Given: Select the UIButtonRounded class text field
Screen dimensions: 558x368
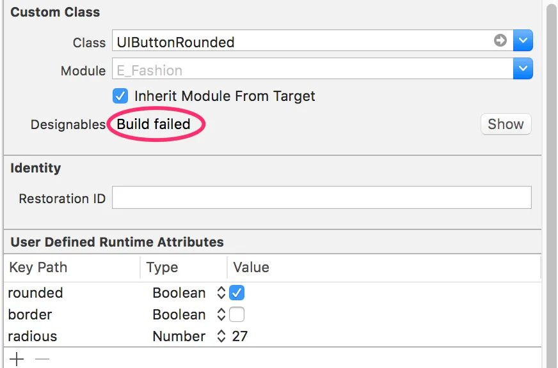Looking at the screenshot, I should pyautogui.click(x=301, y=42).
